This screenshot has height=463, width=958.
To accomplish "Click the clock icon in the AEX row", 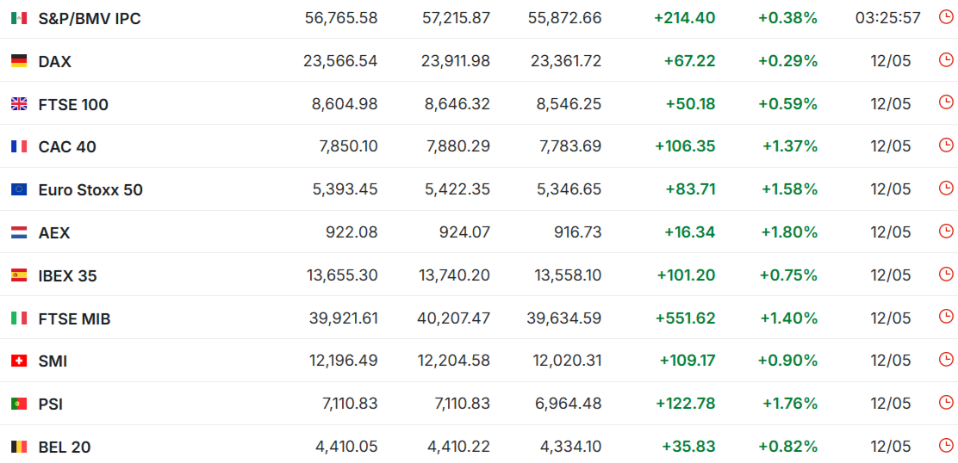I will click(945, 231).
